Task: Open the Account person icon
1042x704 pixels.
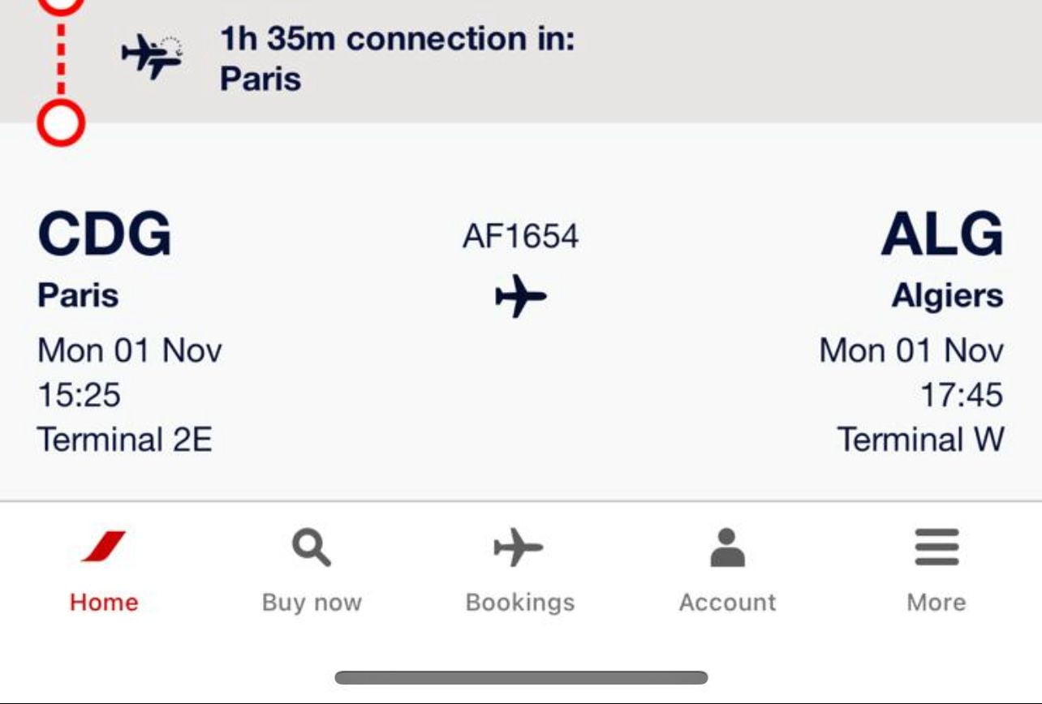Action: (727, 547)
